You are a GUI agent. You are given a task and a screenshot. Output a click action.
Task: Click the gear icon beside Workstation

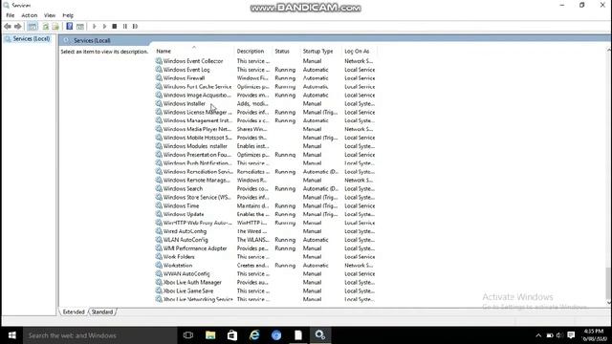(159, 266)
